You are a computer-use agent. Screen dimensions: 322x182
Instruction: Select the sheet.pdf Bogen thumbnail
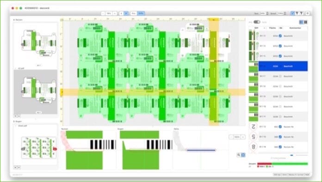click(x=38, y=148)
